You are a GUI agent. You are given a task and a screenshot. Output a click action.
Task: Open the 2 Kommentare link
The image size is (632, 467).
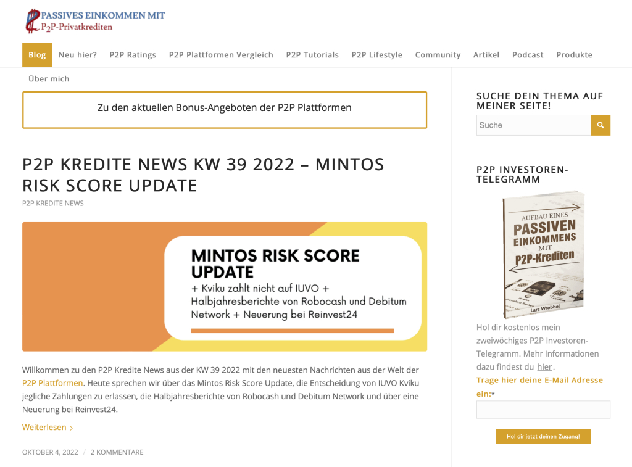[x=117, y=452]
